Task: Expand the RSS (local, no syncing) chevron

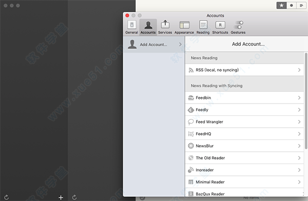Action: (299, 70)
